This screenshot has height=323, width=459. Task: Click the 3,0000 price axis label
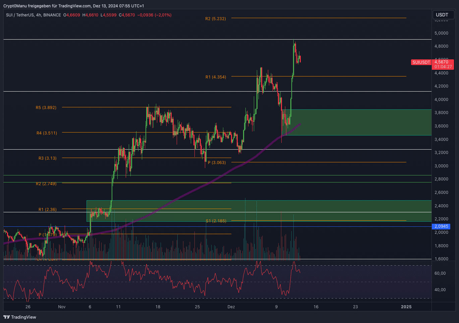click(441, 166)
